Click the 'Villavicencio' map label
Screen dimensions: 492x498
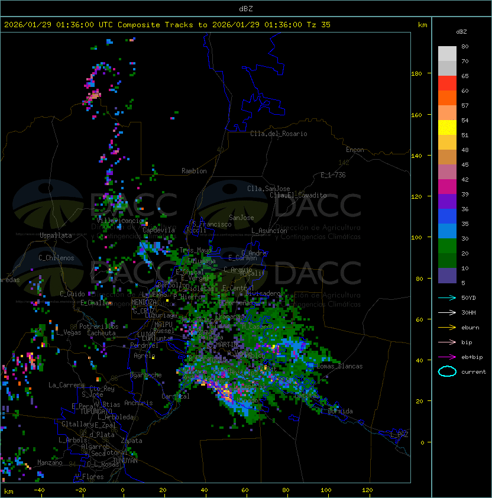click(120, 221)
